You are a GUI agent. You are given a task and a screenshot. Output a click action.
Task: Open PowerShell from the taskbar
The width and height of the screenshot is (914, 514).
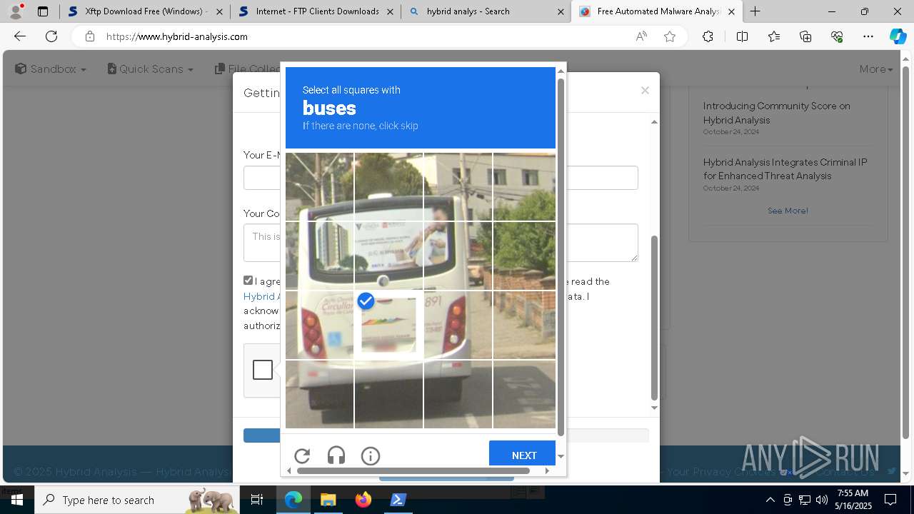pyautogui.click(x=398, y=500)
